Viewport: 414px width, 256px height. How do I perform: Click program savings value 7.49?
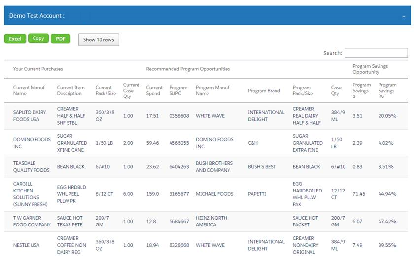coord(357,245)
